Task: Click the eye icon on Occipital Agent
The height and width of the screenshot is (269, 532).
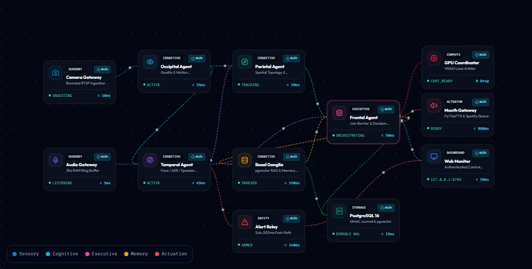Action: (x=150, y=62)
